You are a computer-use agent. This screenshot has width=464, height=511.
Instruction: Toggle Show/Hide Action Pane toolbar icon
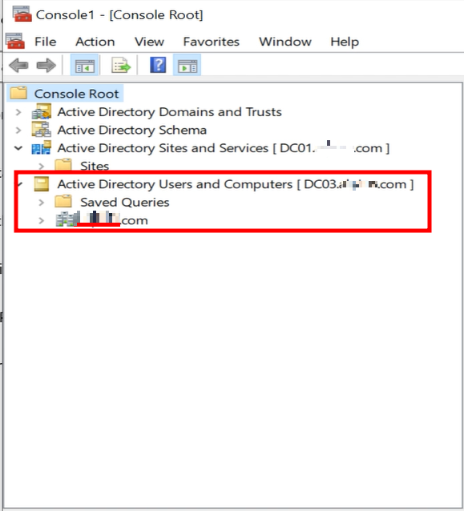click(x=188, y=66)
